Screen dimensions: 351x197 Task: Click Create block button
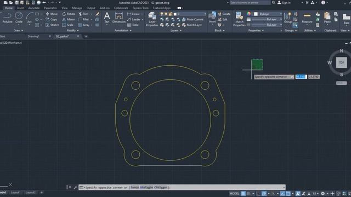[224, 14]
